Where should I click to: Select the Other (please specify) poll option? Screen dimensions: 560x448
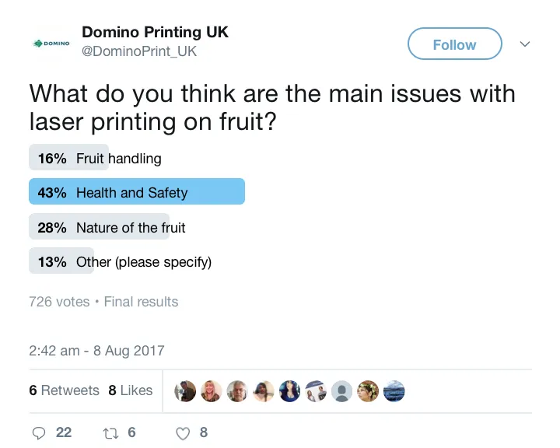click(x=143, y=262)
